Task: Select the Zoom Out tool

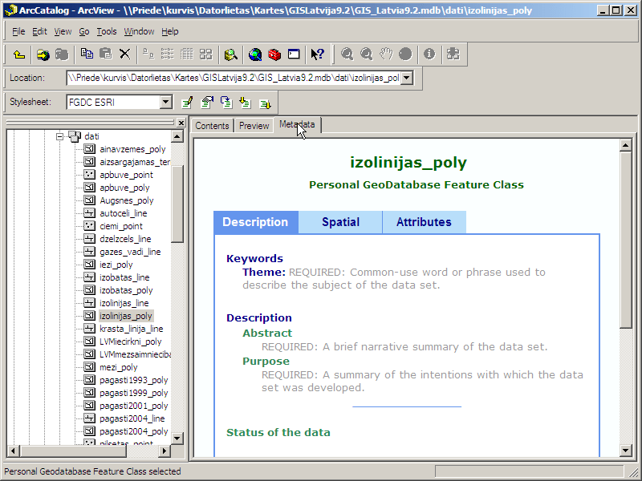Action: click(367, 55)
